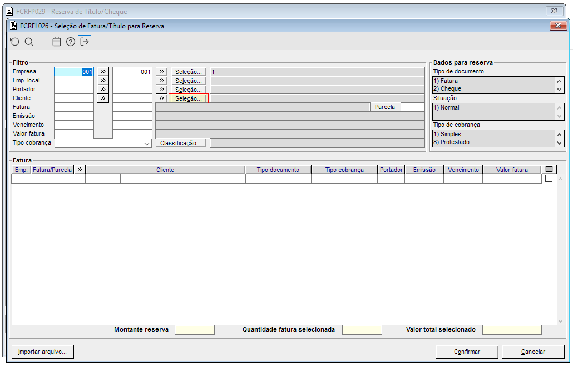This screenshot has height=366, width=573.
Task: Click the Cancelar button
Action: pyautogui.click(x=533, y=352)
